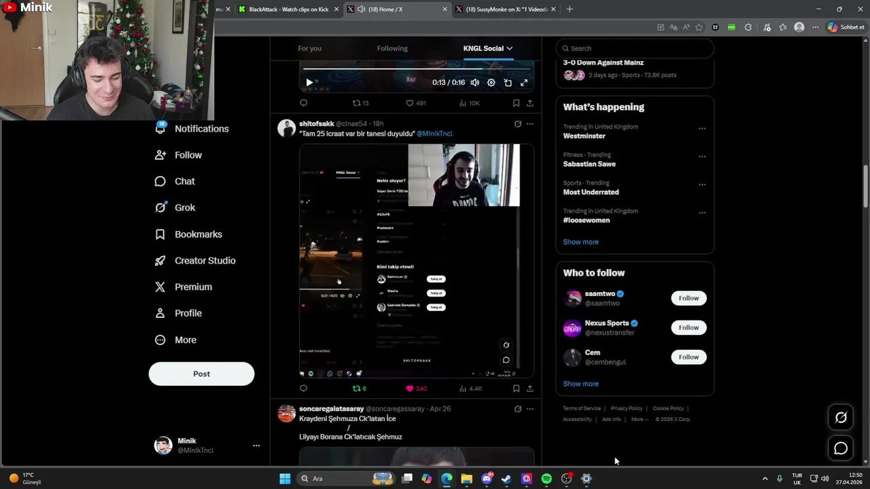Screen dimensions: 870x489
Task: Open more options on shitofsakk post
Action: (x=529, y=124)
